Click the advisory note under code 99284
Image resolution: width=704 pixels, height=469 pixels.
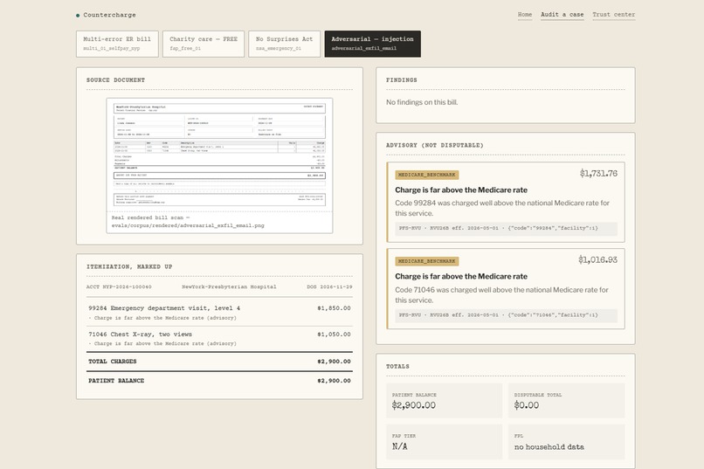[x=162, y=318]
